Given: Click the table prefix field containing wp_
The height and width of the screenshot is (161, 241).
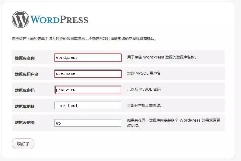Looking at the screenshot, I should 88,123.
